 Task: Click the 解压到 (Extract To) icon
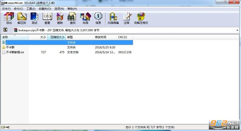[x=22, y=18]
